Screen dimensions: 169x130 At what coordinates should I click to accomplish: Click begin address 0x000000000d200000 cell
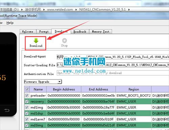coord(64,125)
